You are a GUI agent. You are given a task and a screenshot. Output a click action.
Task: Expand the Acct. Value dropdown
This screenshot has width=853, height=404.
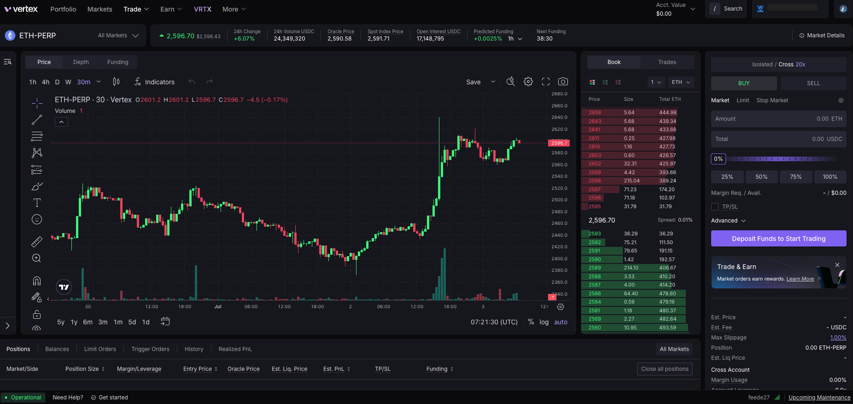pos(692,9)
